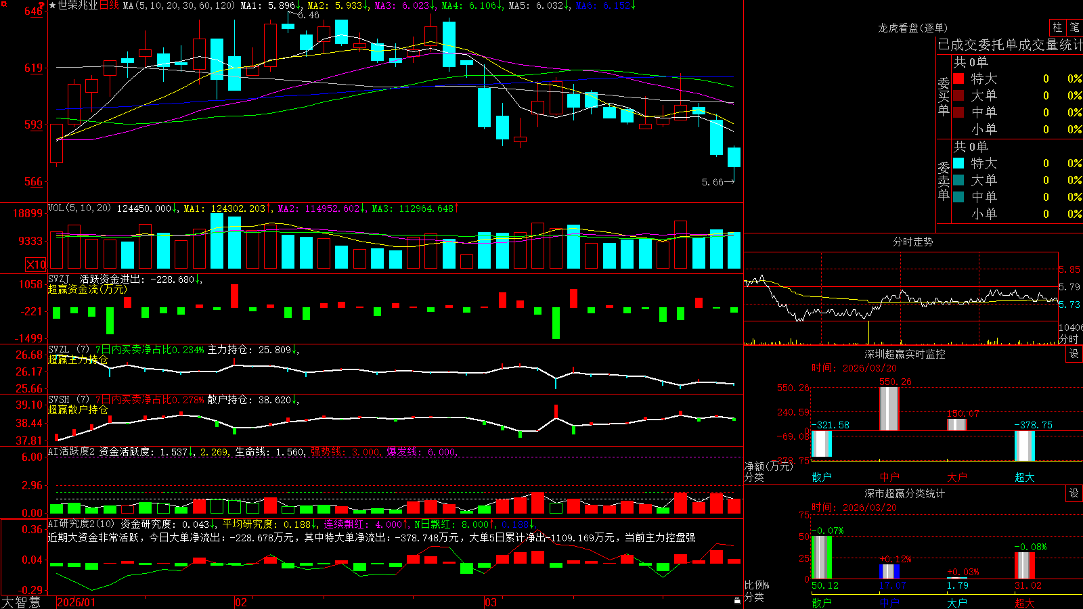Screen dimensions: 1083x609
Task: Switch 龙虎看盘 to 笔 view
Action: 1074,28
